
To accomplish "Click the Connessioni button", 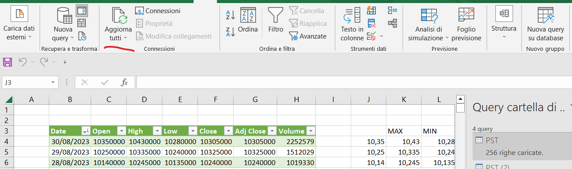I will [x=158, y=11].
